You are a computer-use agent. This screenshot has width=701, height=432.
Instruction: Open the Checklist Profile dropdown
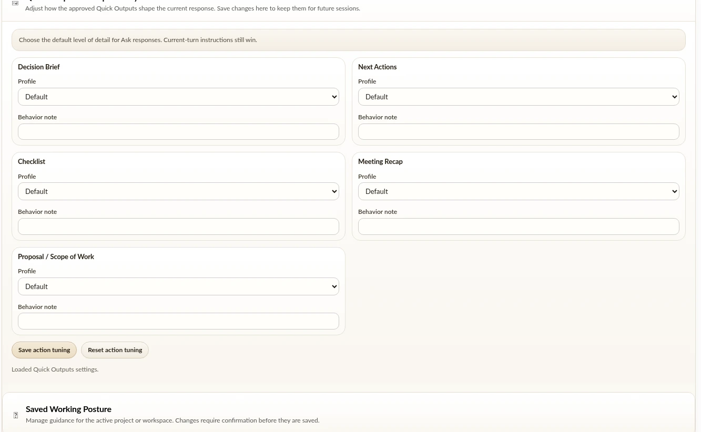point(178,191)
